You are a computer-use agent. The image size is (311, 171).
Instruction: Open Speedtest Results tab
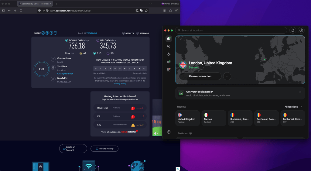[x=128, y=33]
